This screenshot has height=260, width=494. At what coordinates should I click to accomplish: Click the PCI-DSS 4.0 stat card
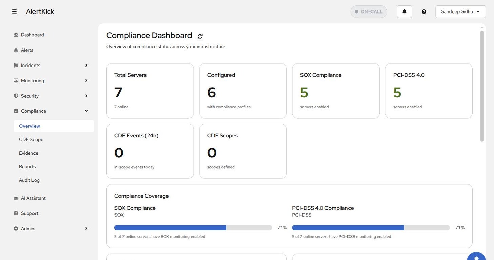coord(429,91)
